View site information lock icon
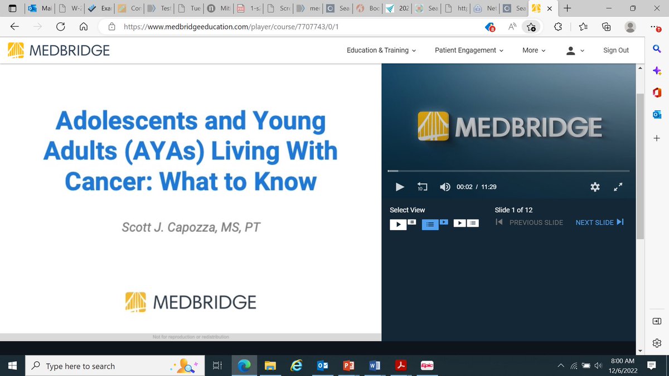The image size is (669, 376). 111,27
